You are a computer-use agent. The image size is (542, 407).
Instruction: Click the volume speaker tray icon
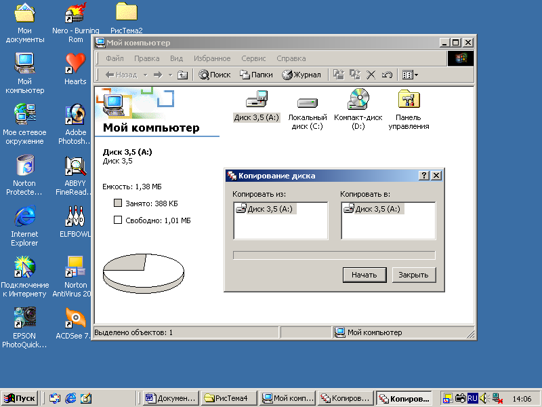(x=484, y=398)
